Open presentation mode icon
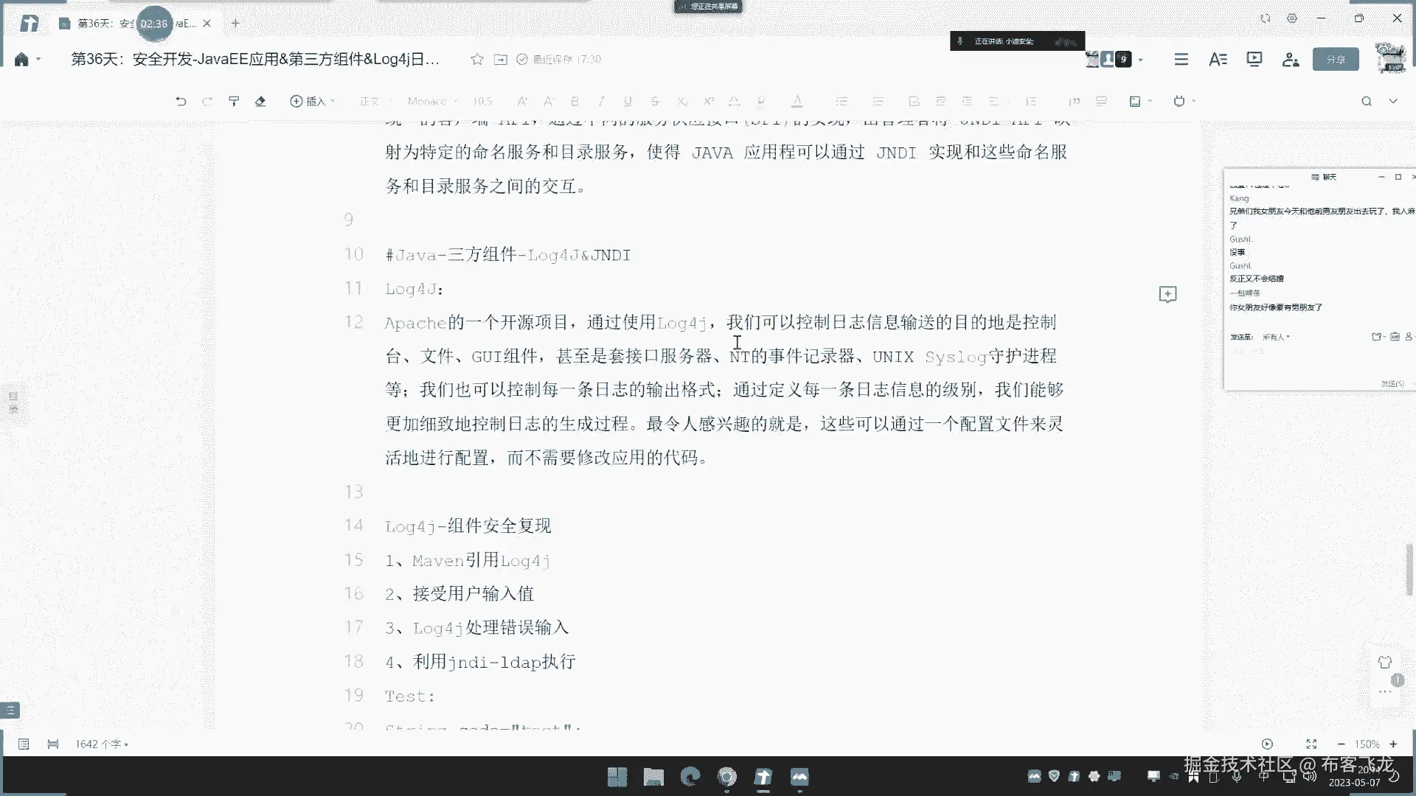Screen dimensions: 1416x796 click(x=1254, y=59)
